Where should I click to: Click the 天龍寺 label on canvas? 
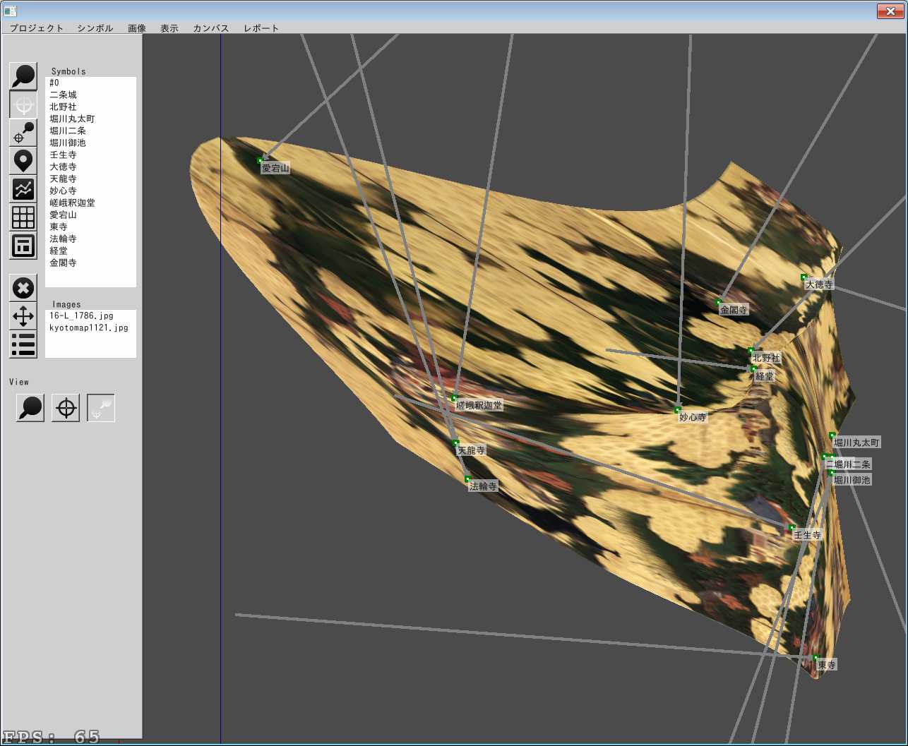[x=472, y=450]
